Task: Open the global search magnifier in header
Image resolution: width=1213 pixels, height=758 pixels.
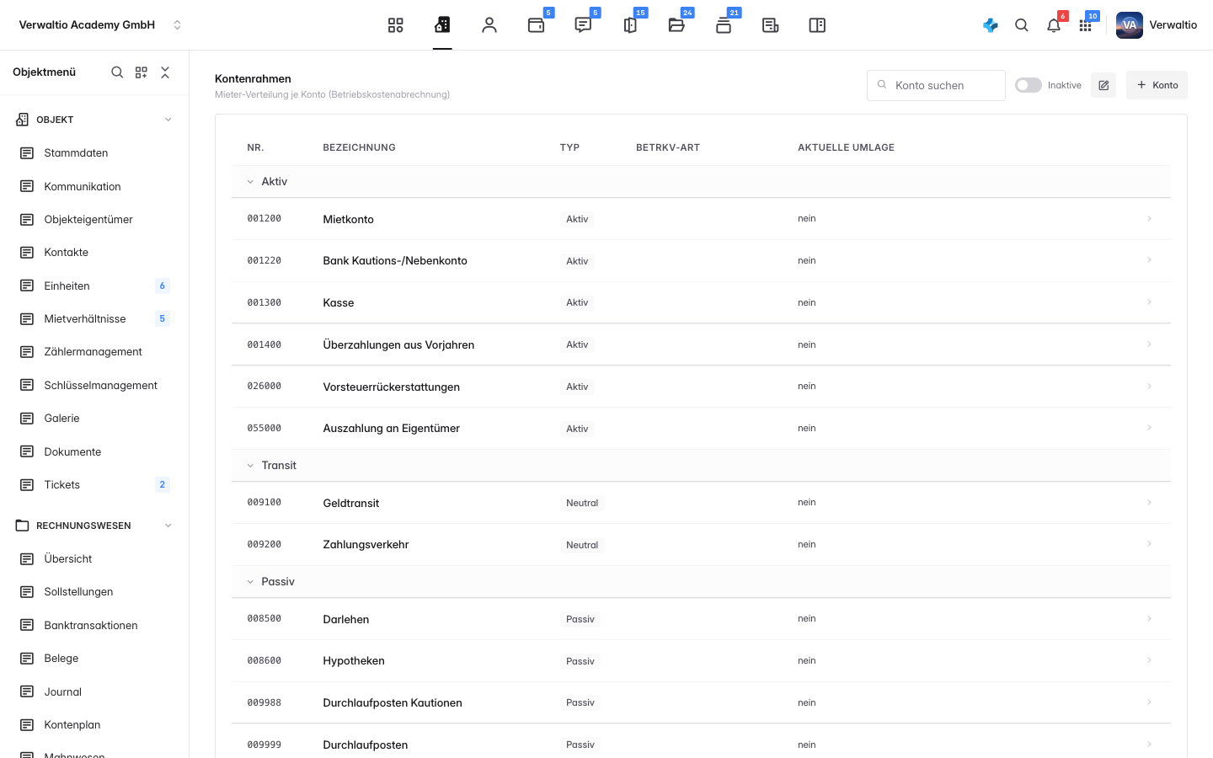Action: tap(1022, 25)
